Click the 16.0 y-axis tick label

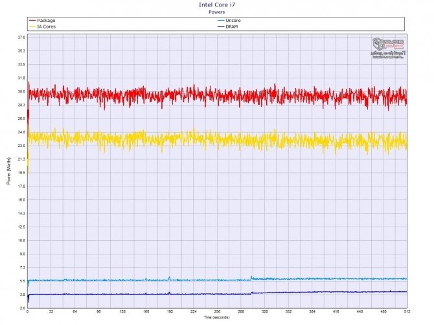tap(21, 200)
